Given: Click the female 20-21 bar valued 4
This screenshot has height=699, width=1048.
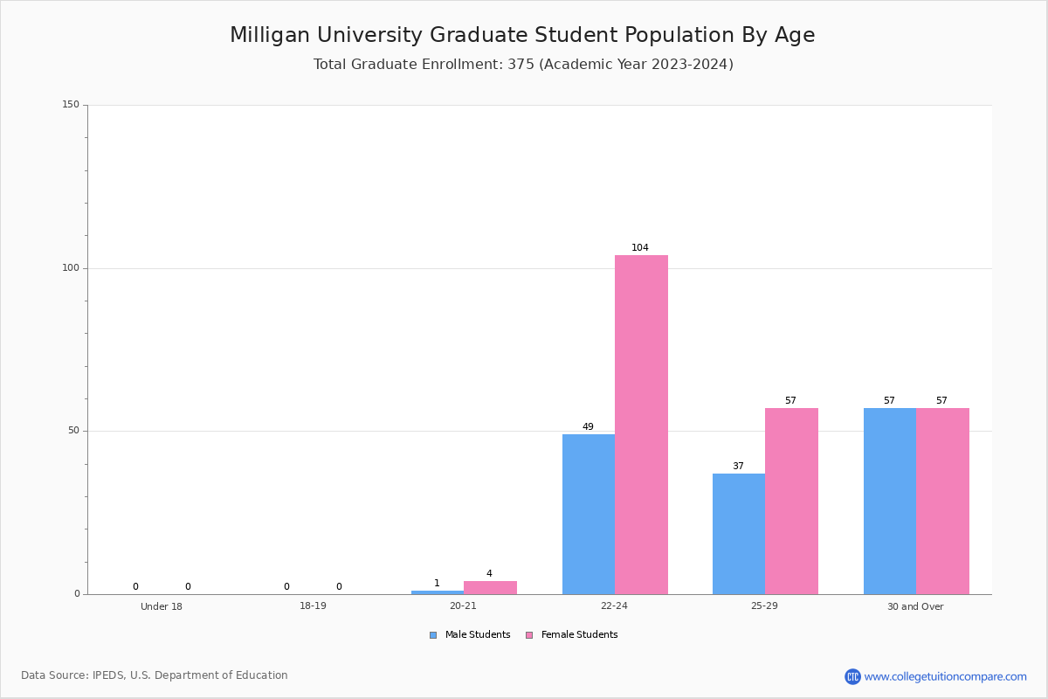Looking at the screenshot, I should click(x=490, y=587).
